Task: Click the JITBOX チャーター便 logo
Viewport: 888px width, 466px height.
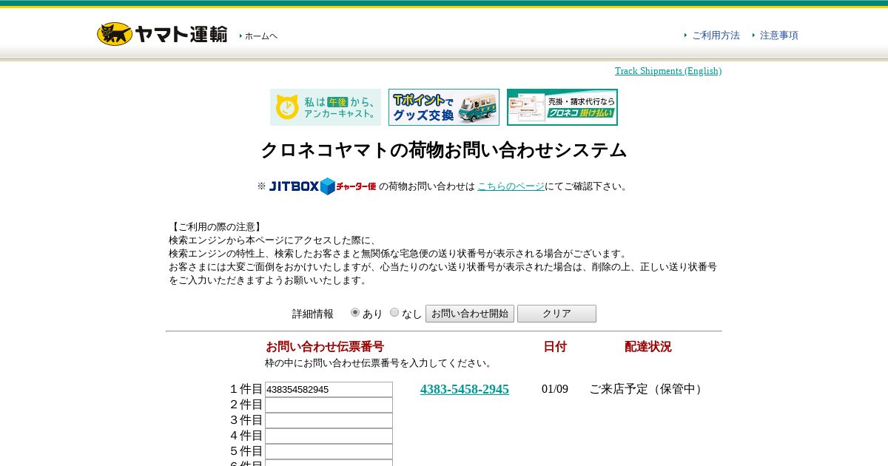Action: click(x=322, y=186)
